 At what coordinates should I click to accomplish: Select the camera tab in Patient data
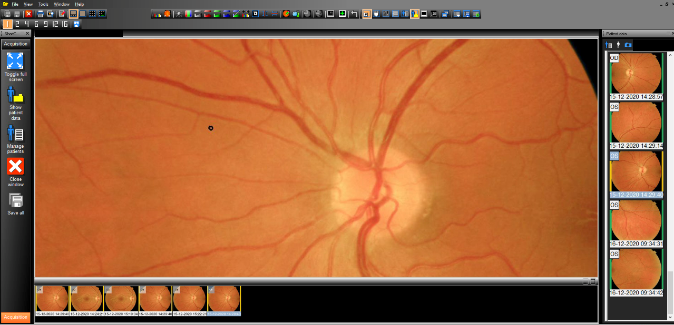point(628,45)
